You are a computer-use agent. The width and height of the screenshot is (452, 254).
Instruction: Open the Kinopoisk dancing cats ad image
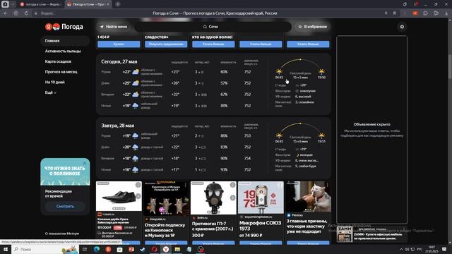pos(166,198)
